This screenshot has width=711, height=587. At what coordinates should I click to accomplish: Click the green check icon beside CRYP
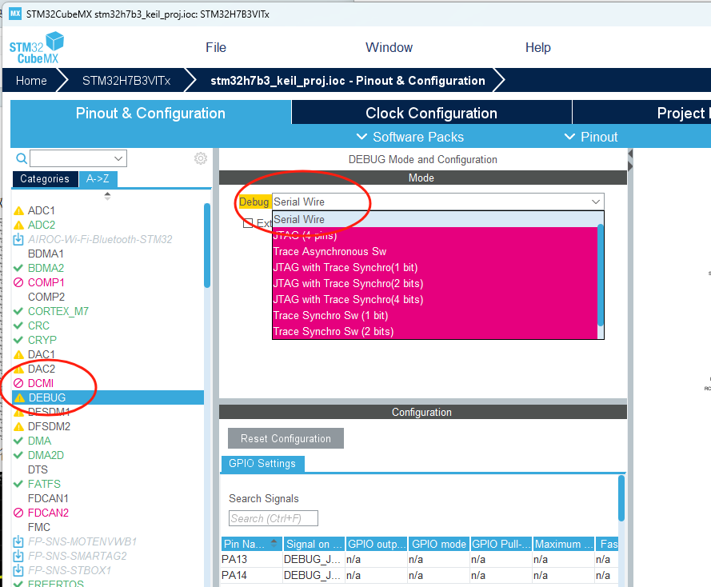click(x=18, y=340)
